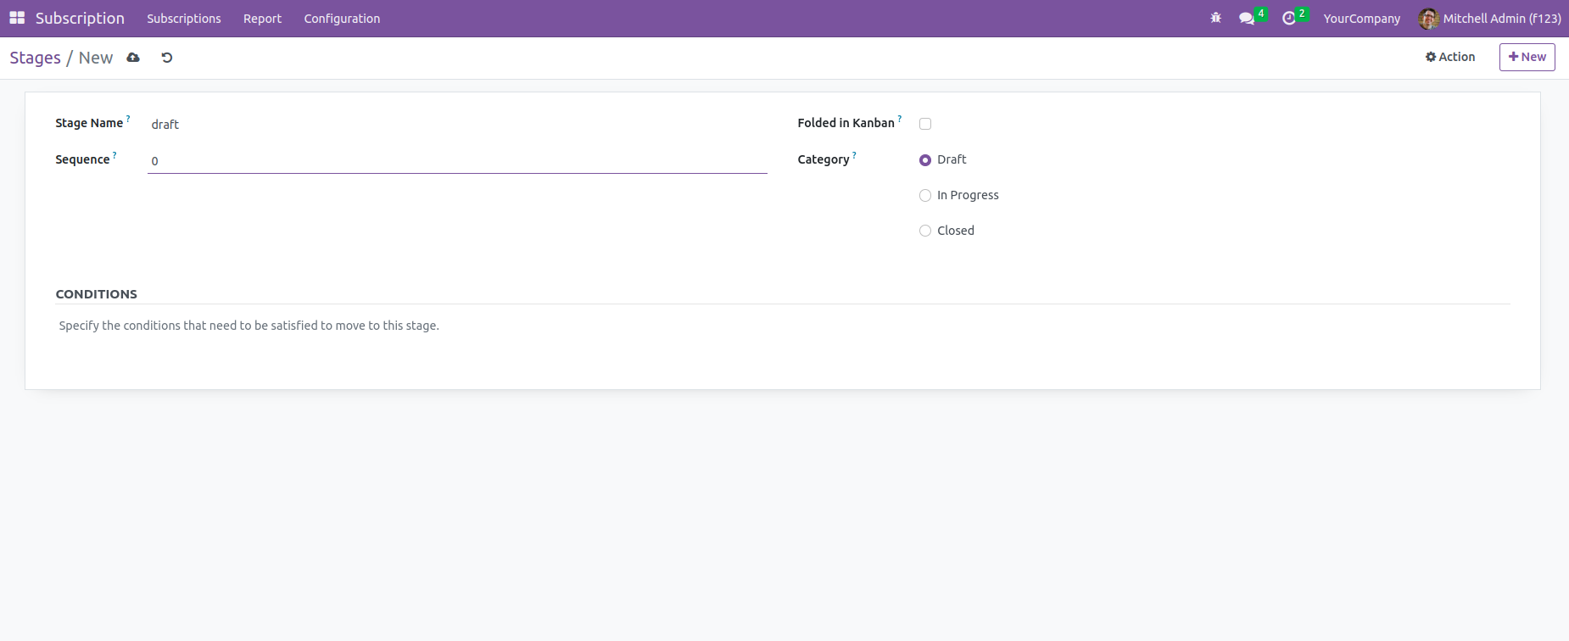Select the In Progress category

pos(925,195)
